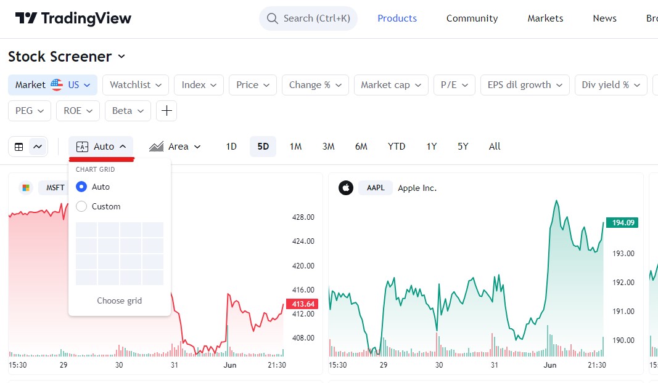
Task: Click the Apple logo on AAPL chart
Action: coord(346,187)
